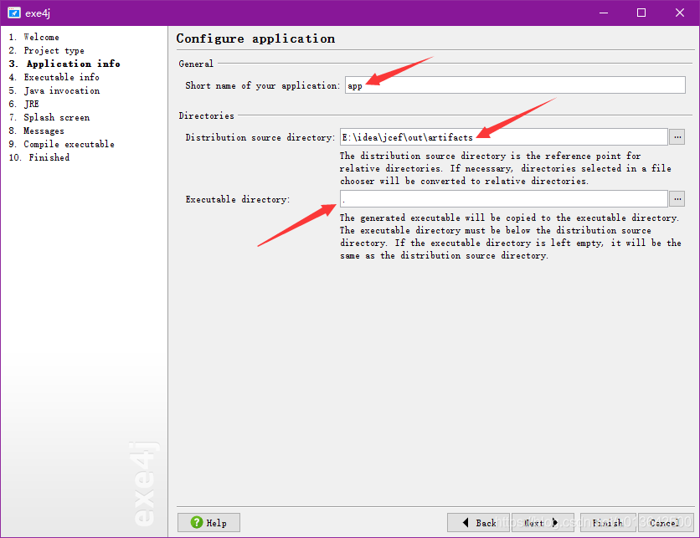
Task: Click the 'Distribution source directory:' label
Action: tap(260, 137)
